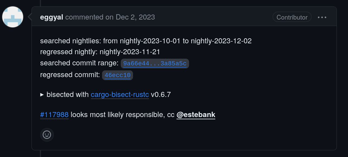Viewport: 348px width, 157px height.
Task: Expand the bisected details disclosure triangle
Action: (x=42, y=95)
